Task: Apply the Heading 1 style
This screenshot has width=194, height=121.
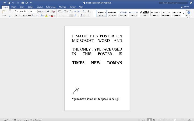Action: point(123,13)
